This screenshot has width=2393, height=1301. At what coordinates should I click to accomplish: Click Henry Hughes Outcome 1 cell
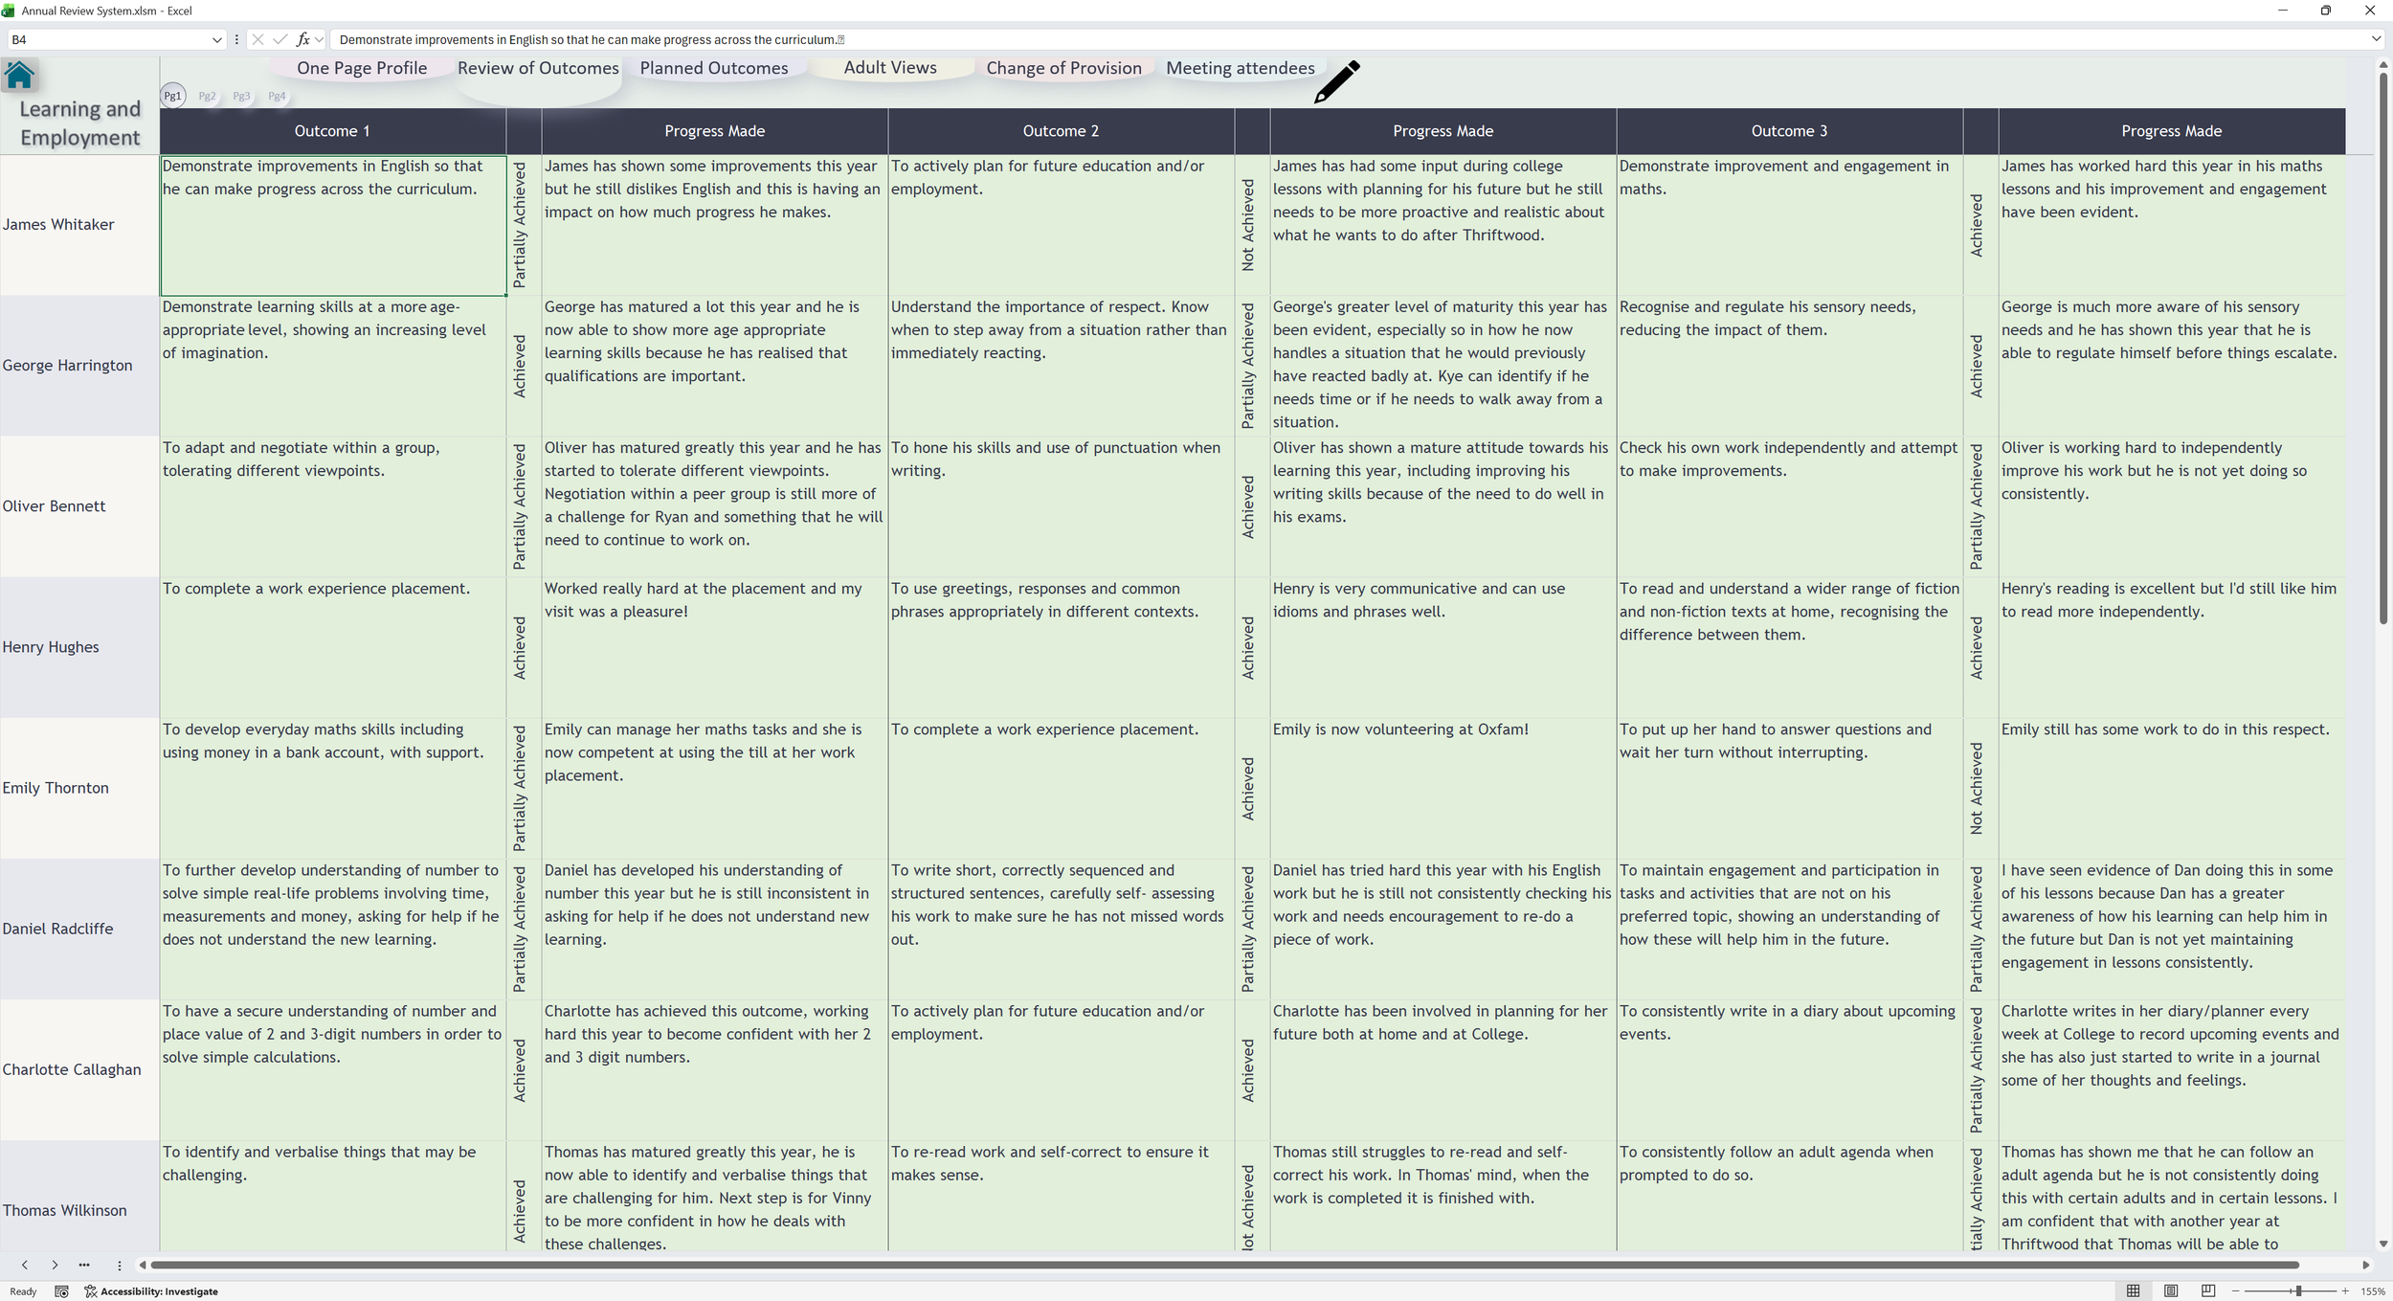point(333,647)
